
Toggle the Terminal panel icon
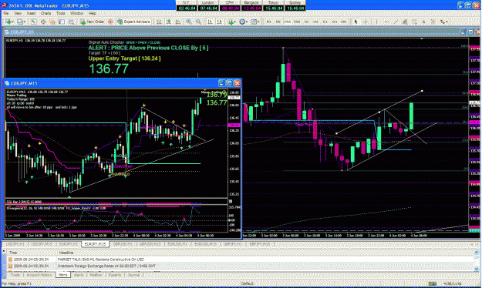click(x=62, y=22)
